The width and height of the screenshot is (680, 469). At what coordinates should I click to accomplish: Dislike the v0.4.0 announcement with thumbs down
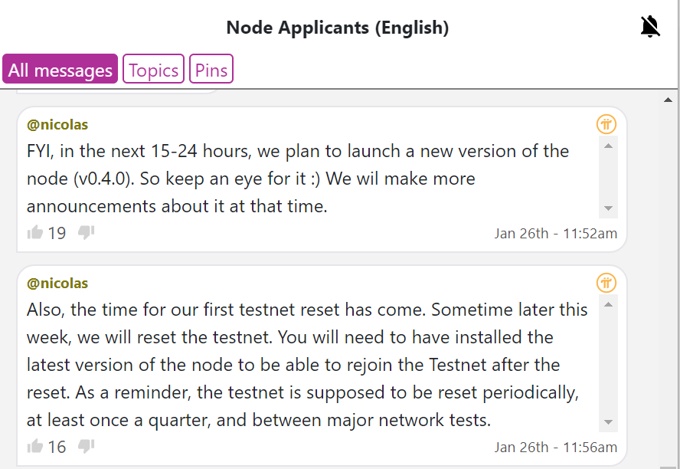86,232
